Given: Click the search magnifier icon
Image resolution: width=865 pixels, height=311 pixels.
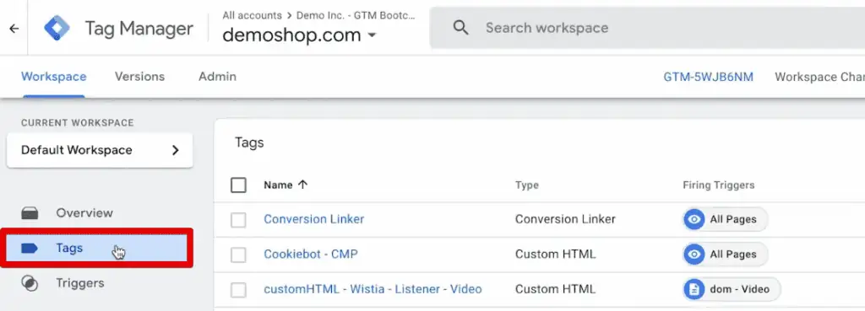Looking at the screenshot, I should pos(460,28).
